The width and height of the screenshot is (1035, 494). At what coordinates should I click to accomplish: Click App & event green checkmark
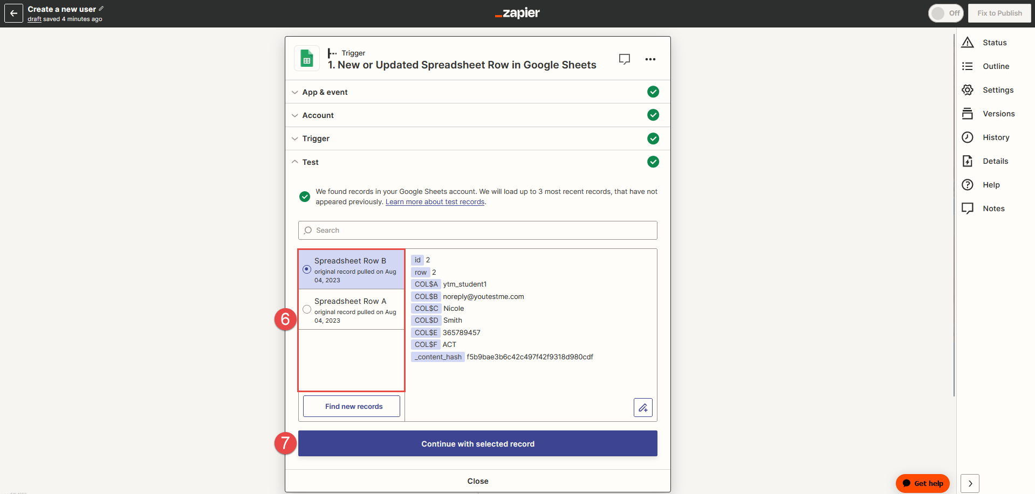pyautogui.click(x=653, y=92)
